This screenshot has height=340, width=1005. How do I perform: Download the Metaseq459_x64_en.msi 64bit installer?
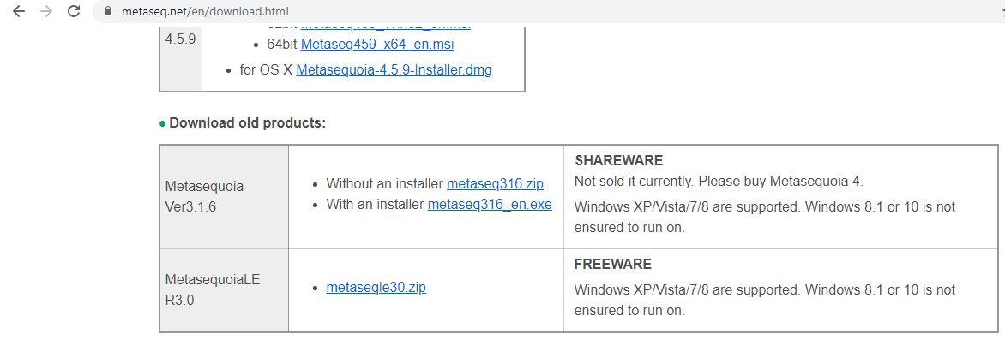(377, 45)
